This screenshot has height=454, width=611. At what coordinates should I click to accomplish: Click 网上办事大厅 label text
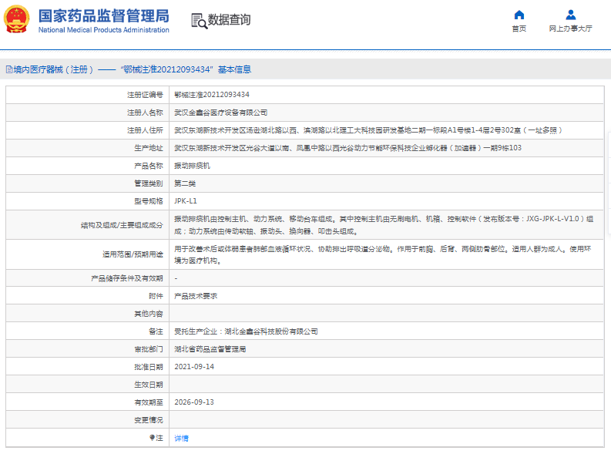coord(570,29)
